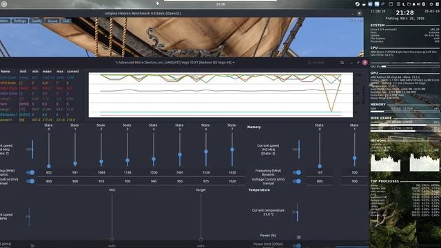Click the rightmost square icon in top panel
The image size is (441, 248).
438,4
